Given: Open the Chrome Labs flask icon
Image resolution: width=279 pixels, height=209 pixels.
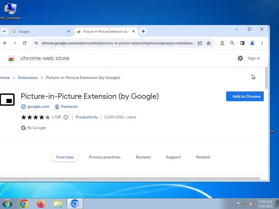Looking at the screenshot, I should (x=222, y=43).
